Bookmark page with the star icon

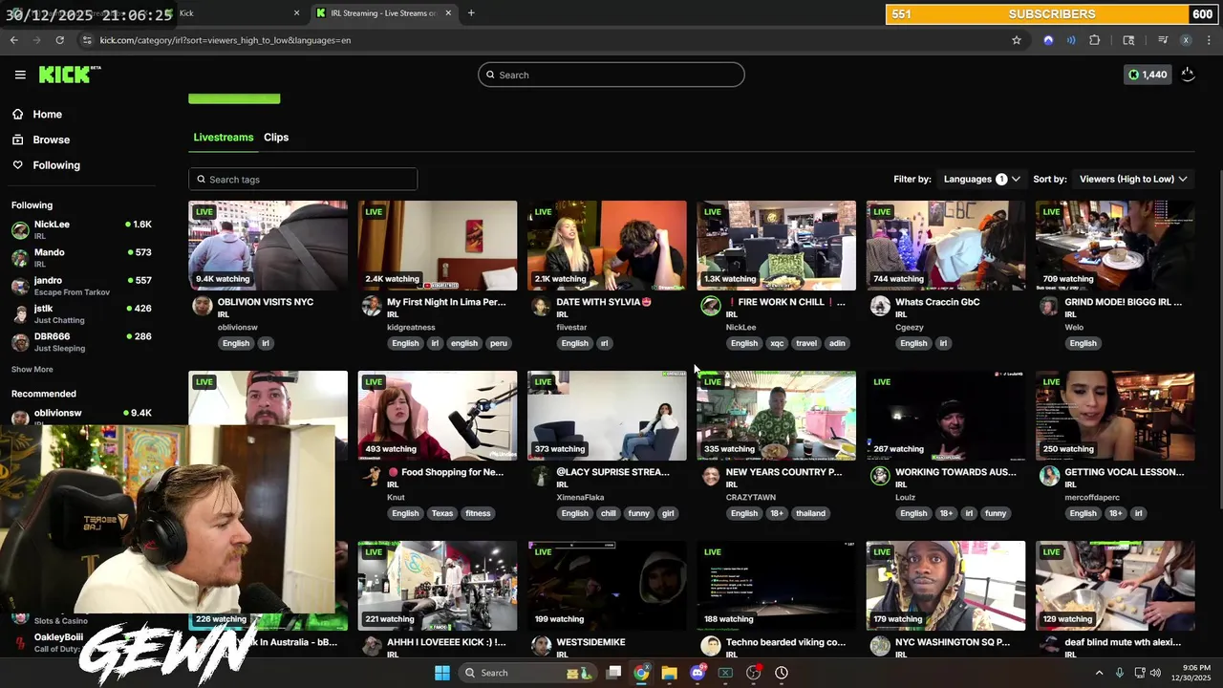[x=1017, y=40]
